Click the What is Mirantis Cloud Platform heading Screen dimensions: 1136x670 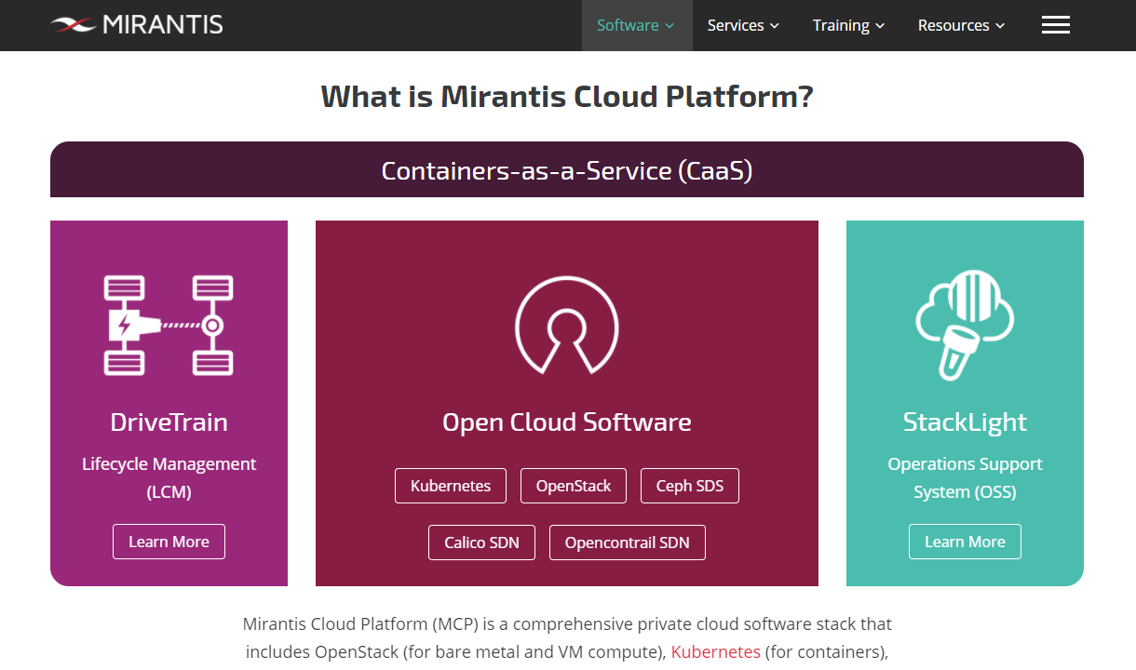567,96
